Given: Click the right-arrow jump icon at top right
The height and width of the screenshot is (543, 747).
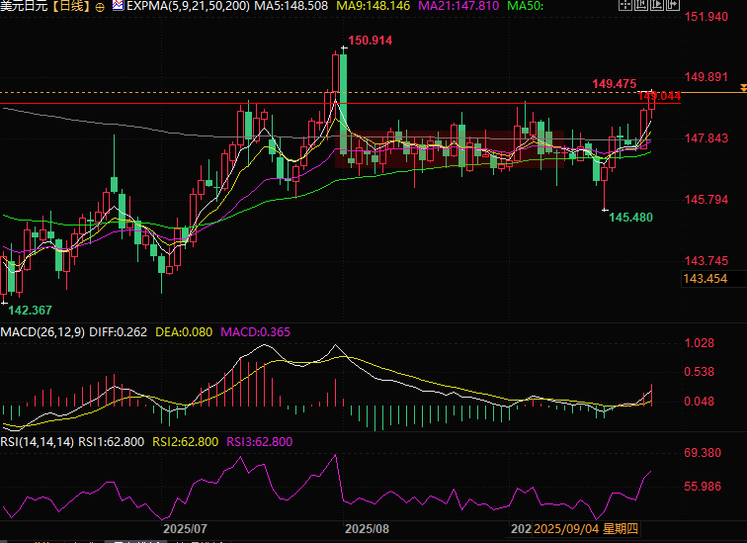Looking at the screenshot, I should (x=672, y=5).
